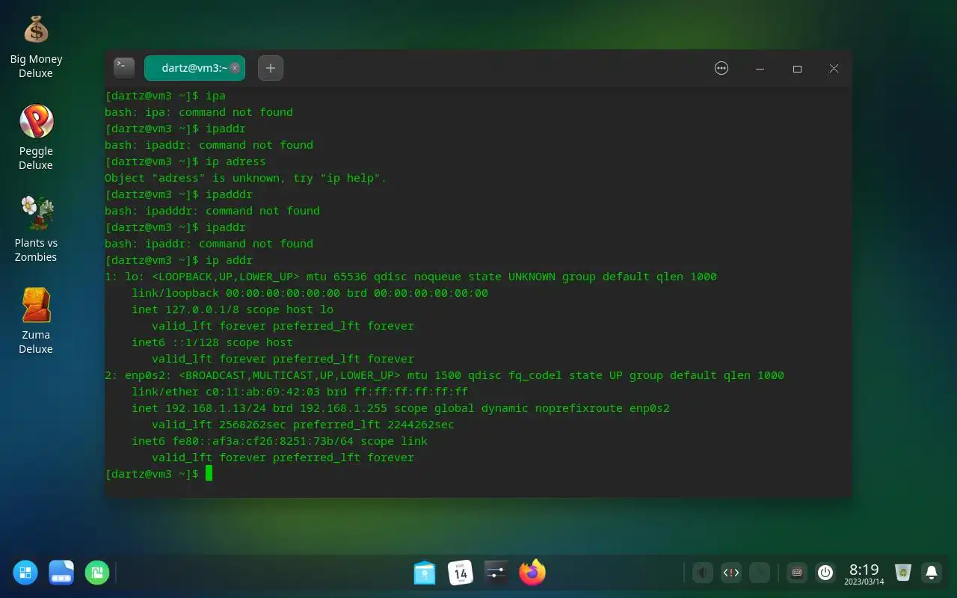Open the notifications bell icon
The width and height of the screenshot is (957, 598).
[932, 573]
